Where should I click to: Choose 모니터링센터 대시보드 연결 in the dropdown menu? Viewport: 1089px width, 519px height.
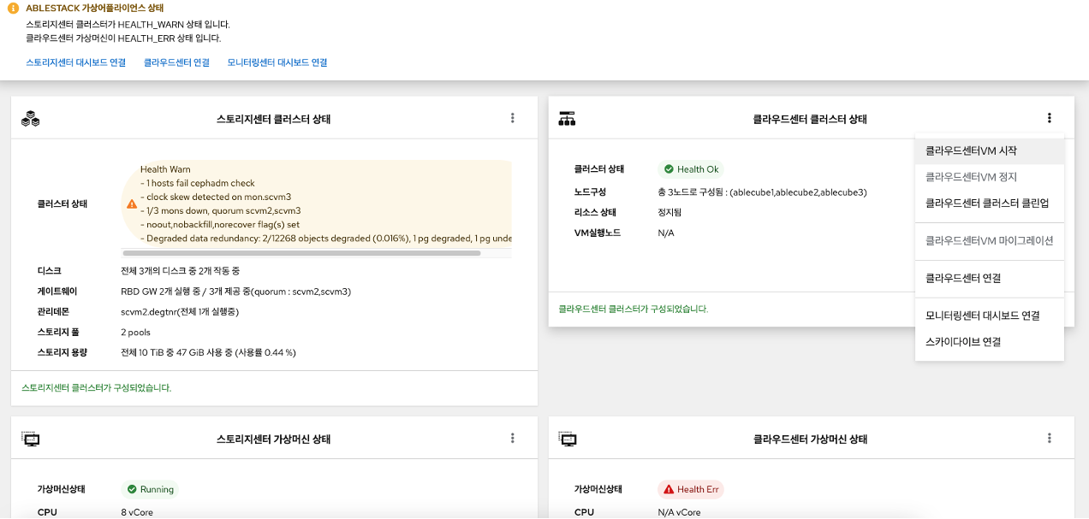click(x=982, y=316)
